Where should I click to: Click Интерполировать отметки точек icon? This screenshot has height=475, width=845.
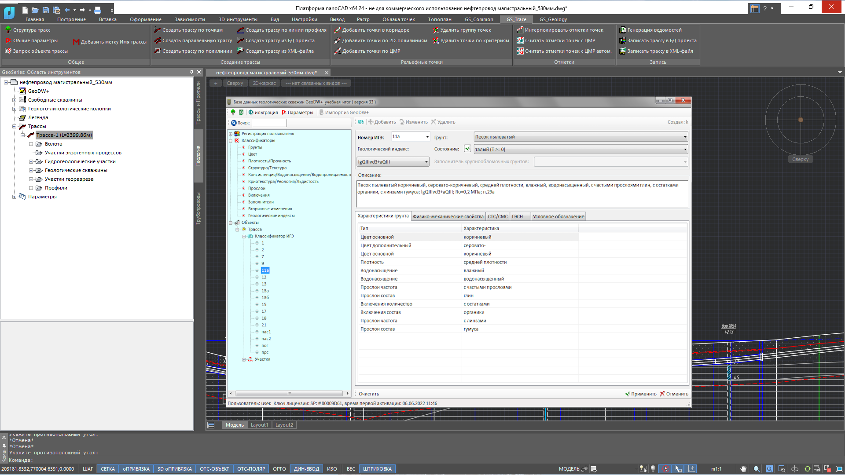click(520, 30)
